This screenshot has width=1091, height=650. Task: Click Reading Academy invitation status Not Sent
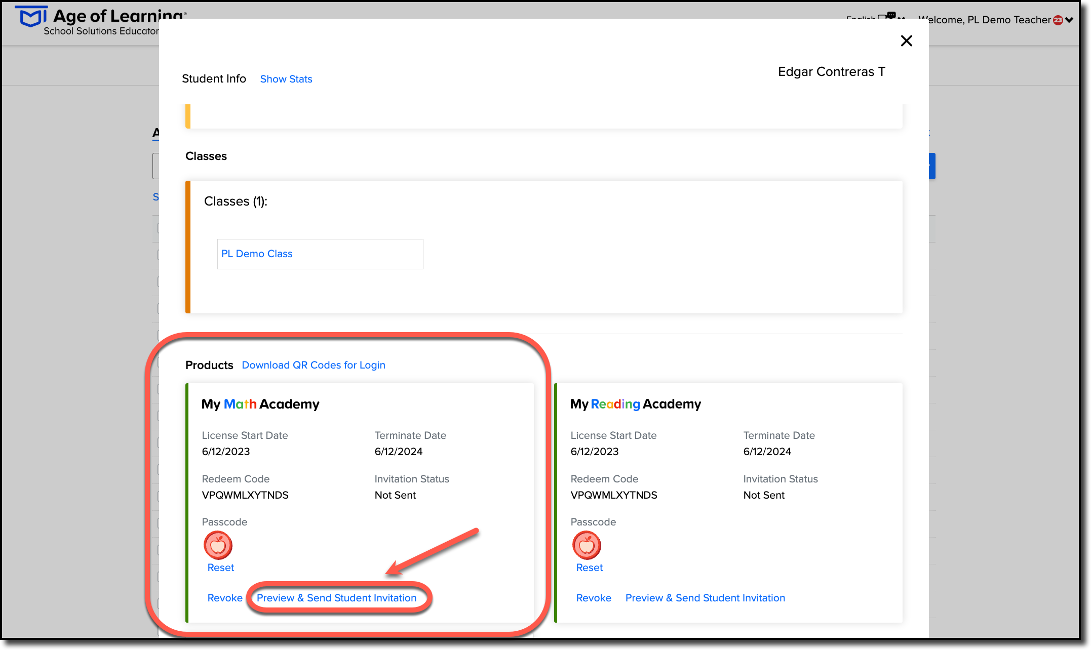tap(764, 495)
